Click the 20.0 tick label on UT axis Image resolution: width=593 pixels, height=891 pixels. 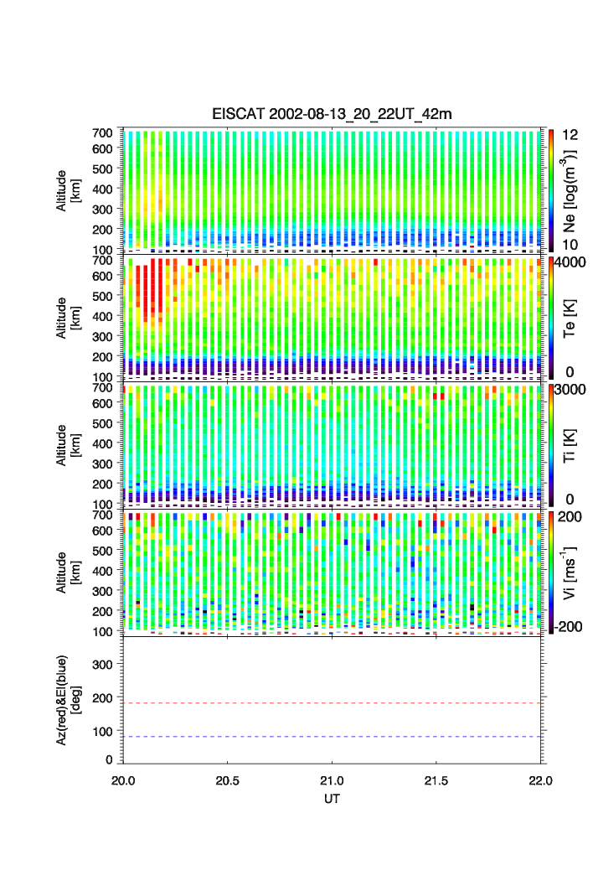123,780
